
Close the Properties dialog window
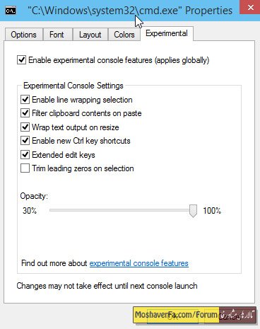pyautogui.click(x=250, y=7)
